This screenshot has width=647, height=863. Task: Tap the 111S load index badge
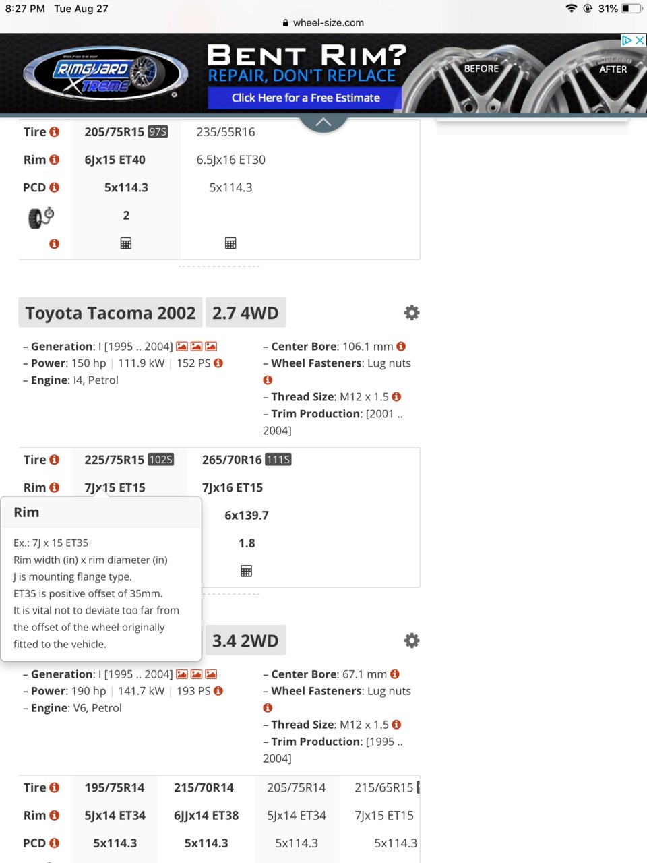pos(278,460)
